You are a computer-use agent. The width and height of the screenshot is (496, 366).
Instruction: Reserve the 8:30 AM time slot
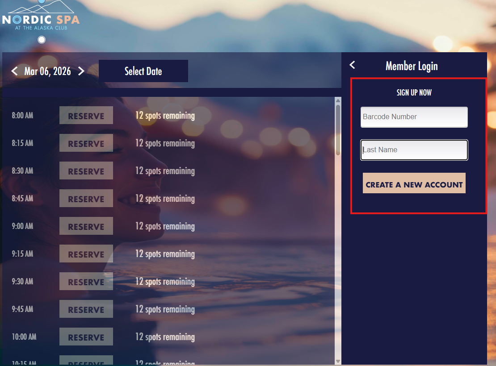pos(86,171)
